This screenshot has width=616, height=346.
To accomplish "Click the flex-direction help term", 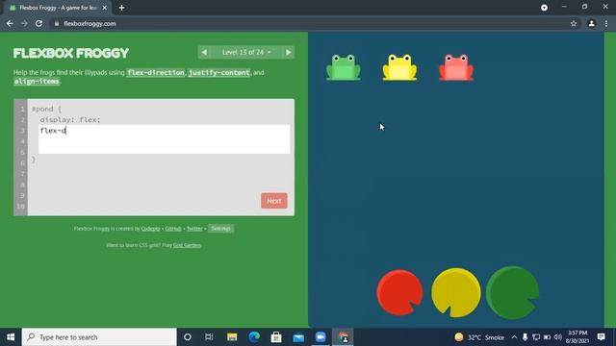I will 156,73.
